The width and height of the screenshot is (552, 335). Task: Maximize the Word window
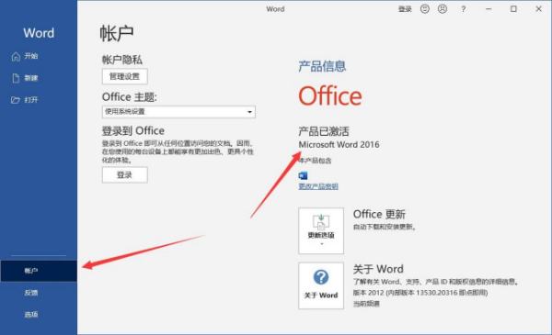click(x=513, y=9)
